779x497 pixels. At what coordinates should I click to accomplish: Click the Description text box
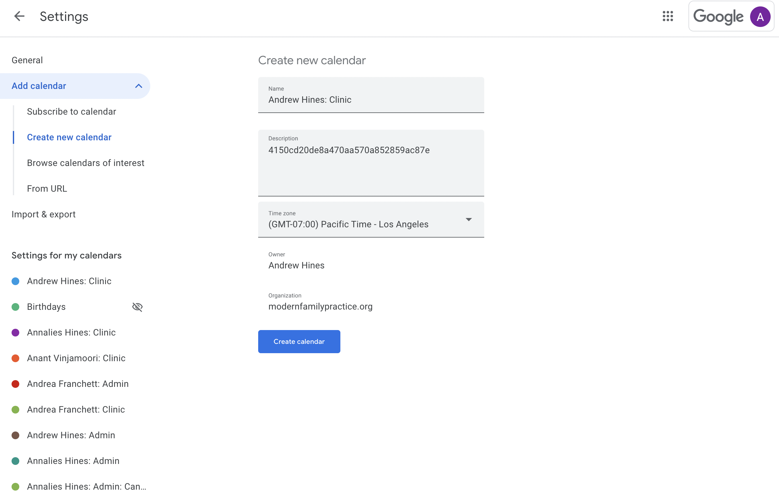click(x=371, y=163)
